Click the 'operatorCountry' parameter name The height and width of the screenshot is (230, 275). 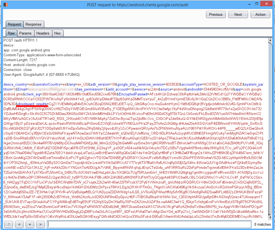48,85
